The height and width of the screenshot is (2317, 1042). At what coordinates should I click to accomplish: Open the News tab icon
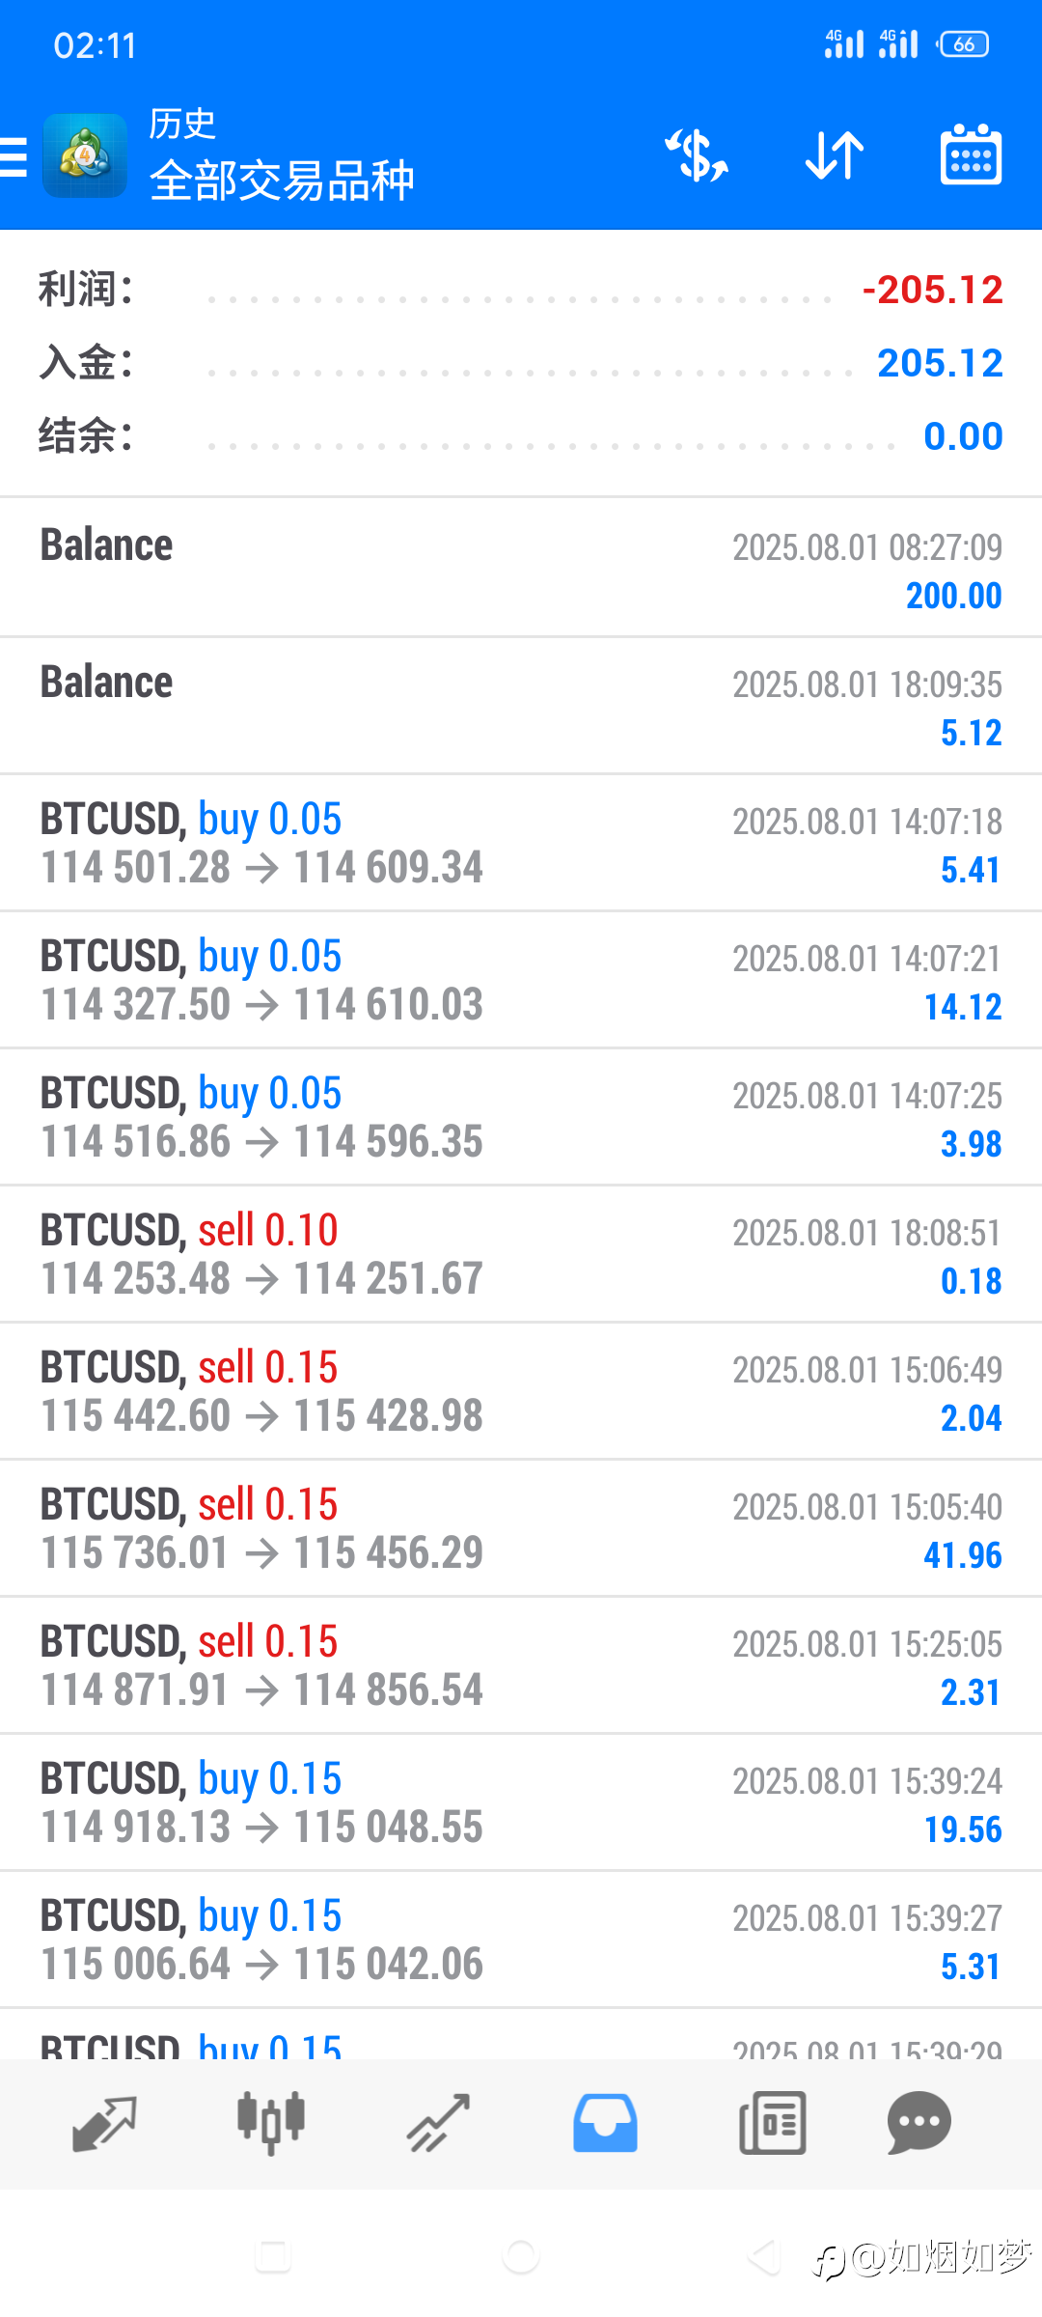point(772,2123)
